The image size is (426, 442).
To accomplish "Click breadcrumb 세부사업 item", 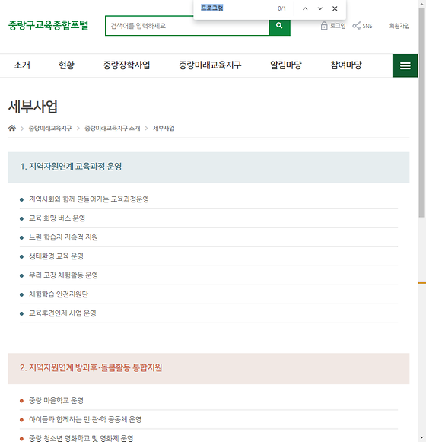I will tap(164, 129).
